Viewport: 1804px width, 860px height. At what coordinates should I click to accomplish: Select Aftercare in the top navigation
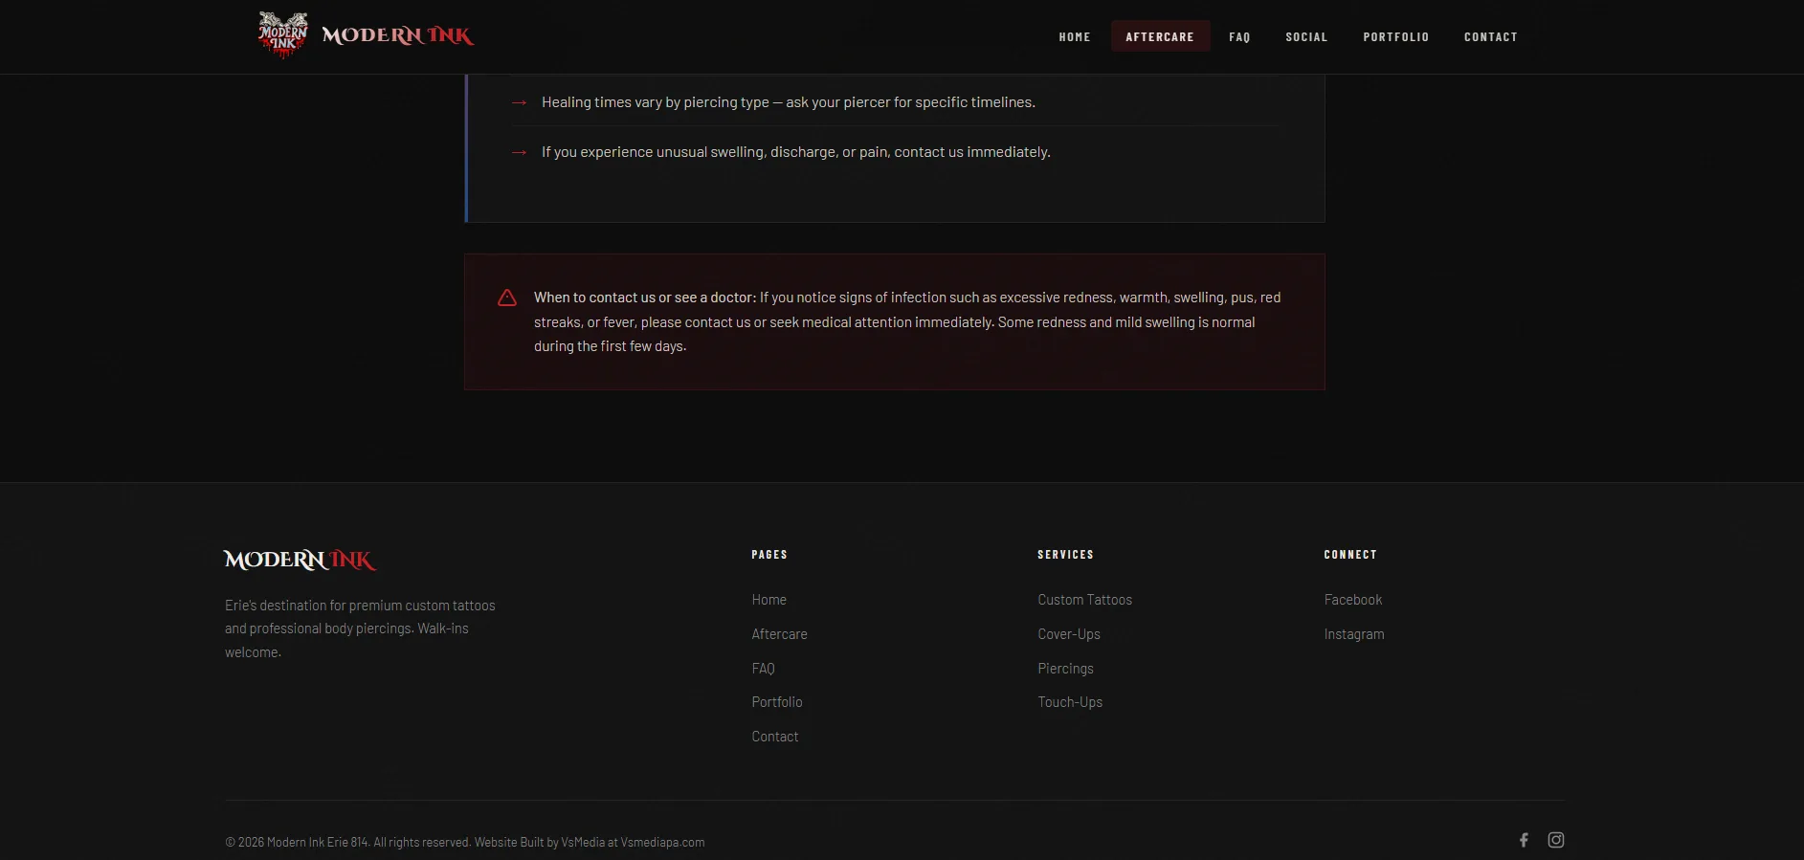coord(1160,36)
